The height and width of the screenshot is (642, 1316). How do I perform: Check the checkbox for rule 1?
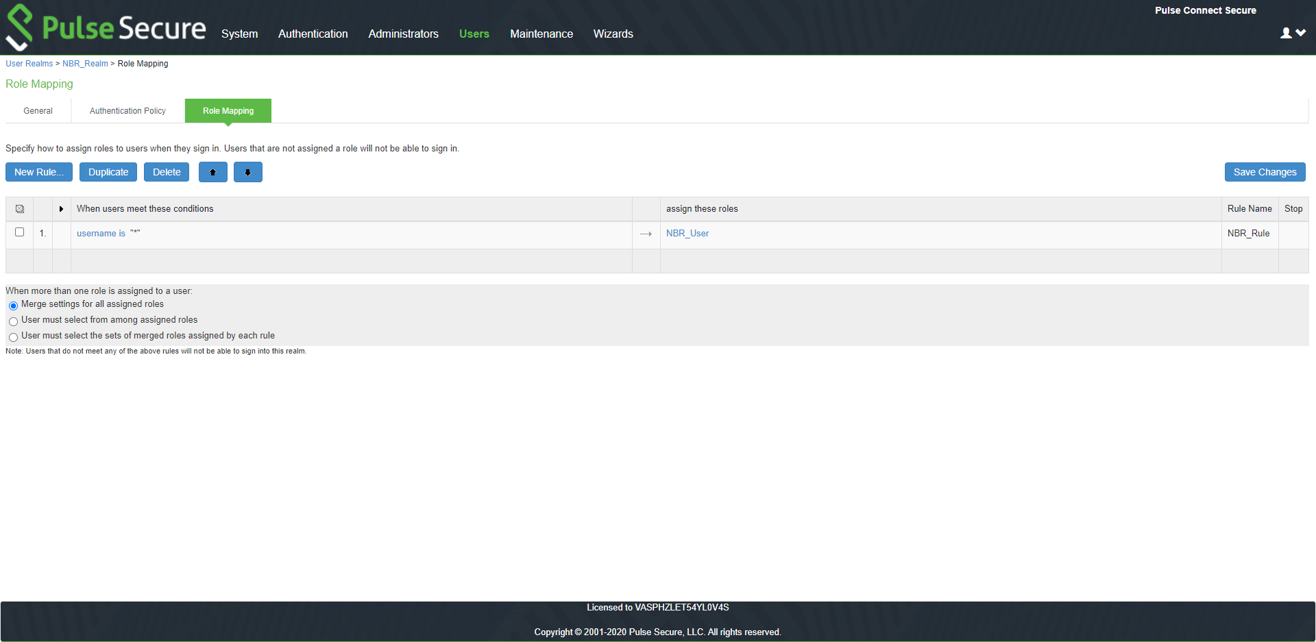[x=20, y=232]
